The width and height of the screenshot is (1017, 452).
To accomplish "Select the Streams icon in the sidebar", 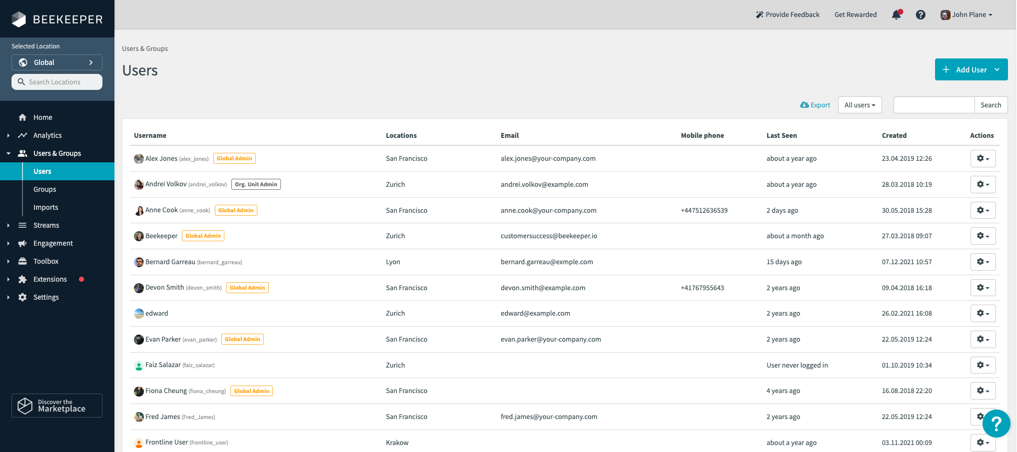I will pyautogui.click(x=22, y=225).
